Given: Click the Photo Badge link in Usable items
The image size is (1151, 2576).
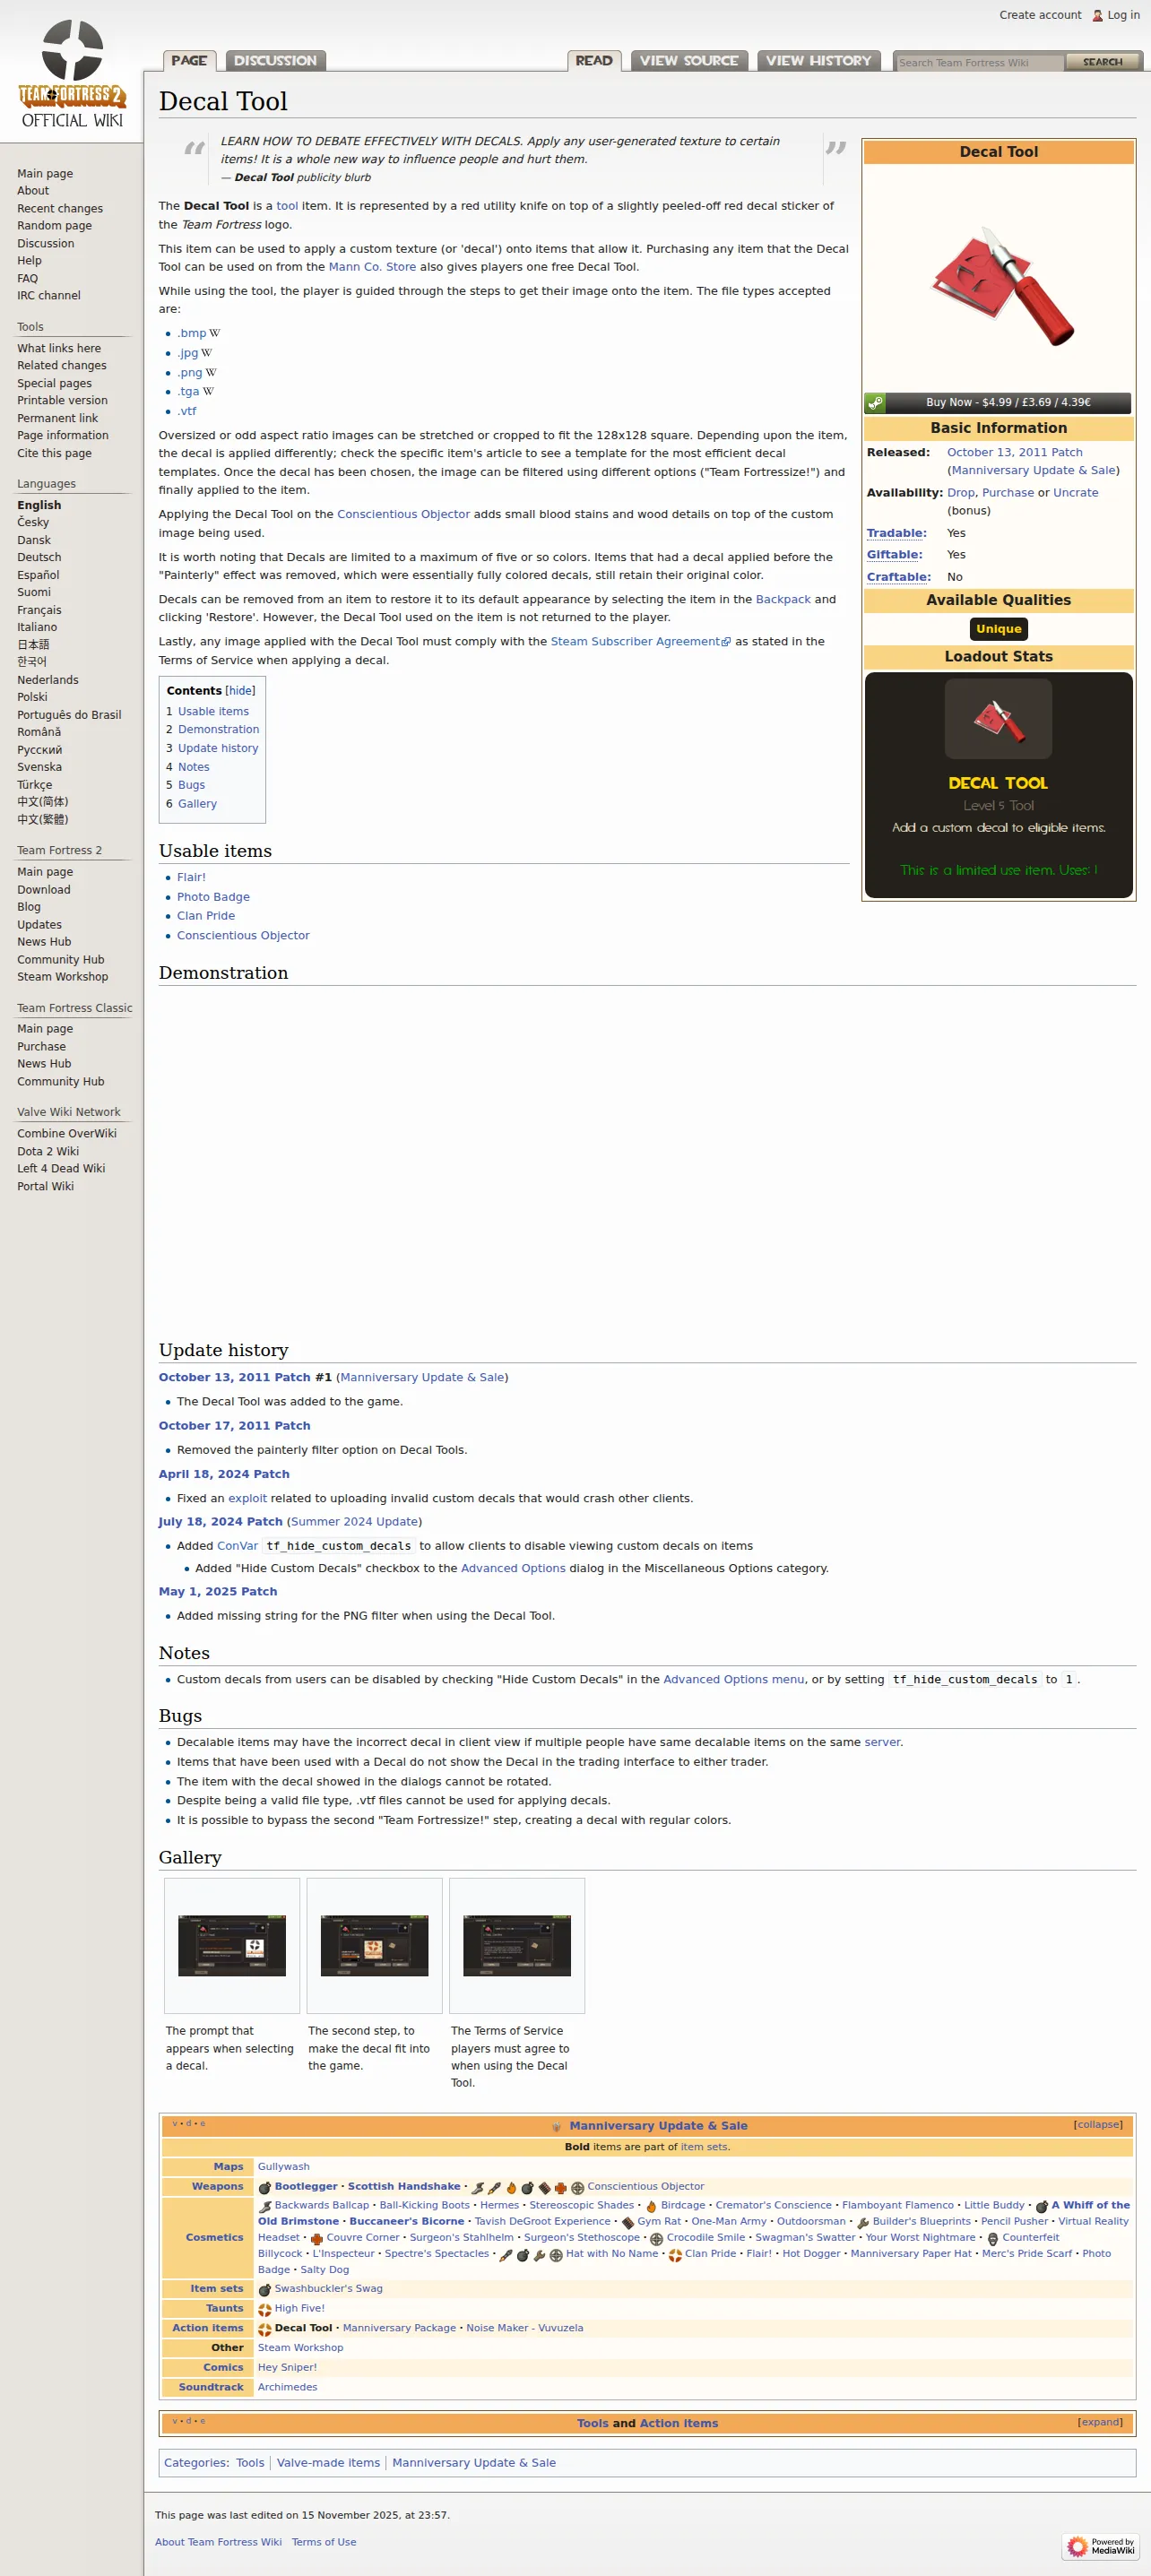Looking at the screenshot, I should click(x=213, y=897).
